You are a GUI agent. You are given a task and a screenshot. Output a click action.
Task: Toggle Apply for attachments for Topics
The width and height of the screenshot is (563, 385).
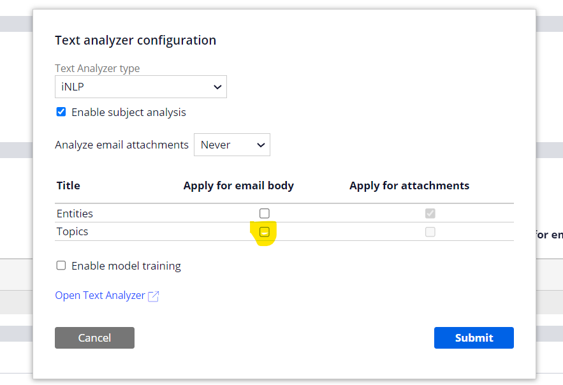430,232
